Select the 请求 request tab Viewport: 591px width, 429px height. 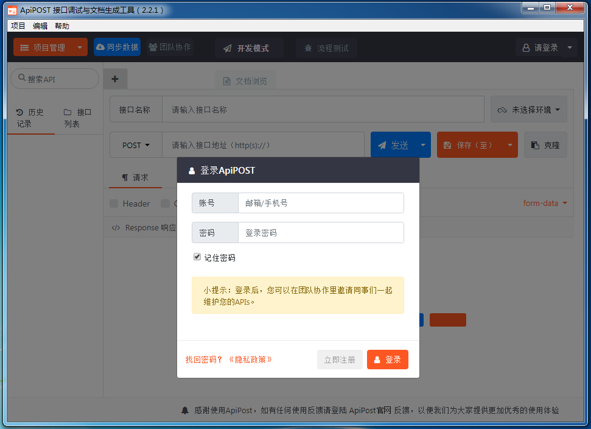pos(135,177)
